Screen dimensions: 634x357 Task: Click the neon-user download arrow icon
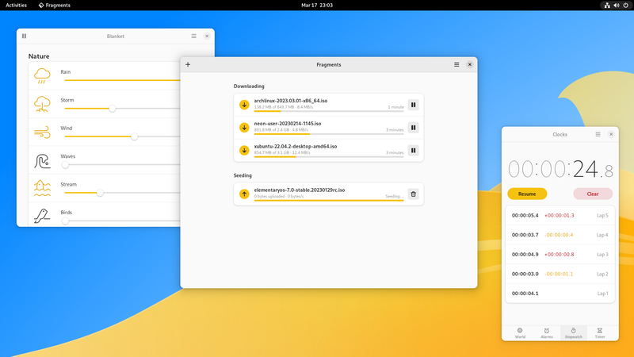pyautogui.click(x=244, y=128)
